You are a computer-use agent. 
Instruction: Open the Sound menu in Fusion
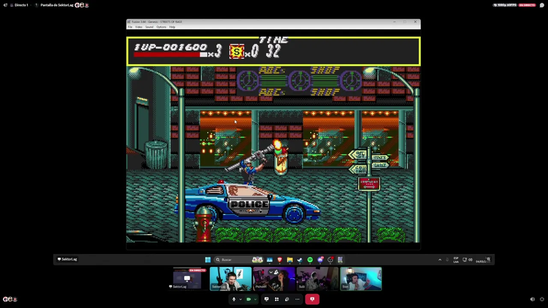coord(149,27)
